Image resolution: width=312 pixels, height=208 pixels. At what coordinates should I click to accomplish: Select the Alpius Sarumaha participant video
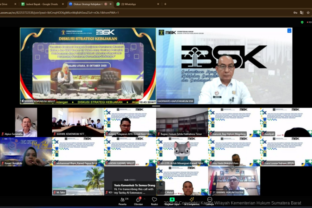[x=26, y=122]
